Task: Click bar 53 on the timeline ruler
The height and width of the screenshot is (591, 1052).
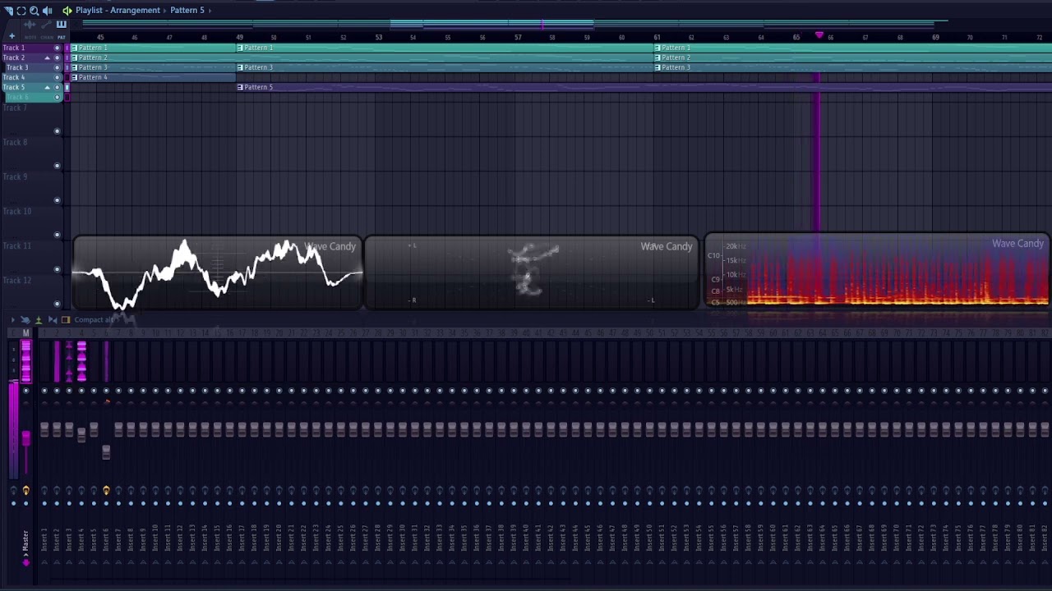Action: pyautogui.click(x=379, y=37)
